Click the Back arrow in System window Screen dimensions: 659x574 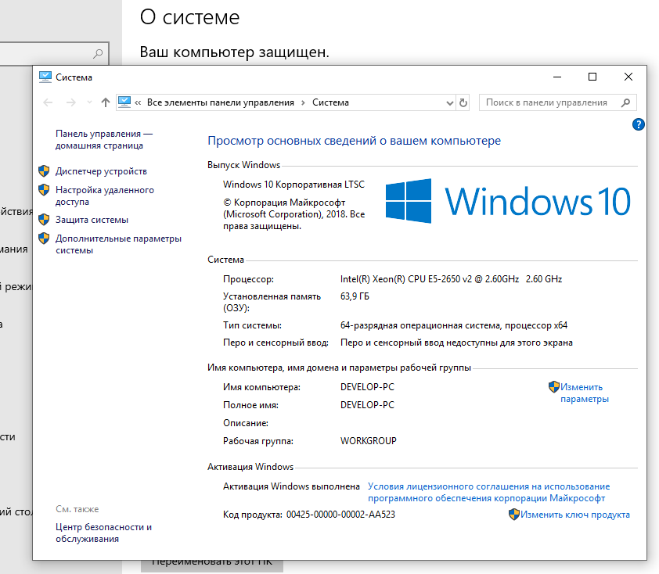click(x=48, y=102)
